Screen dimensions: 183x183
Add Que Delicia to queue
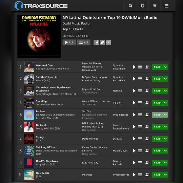tap(140, 175)
